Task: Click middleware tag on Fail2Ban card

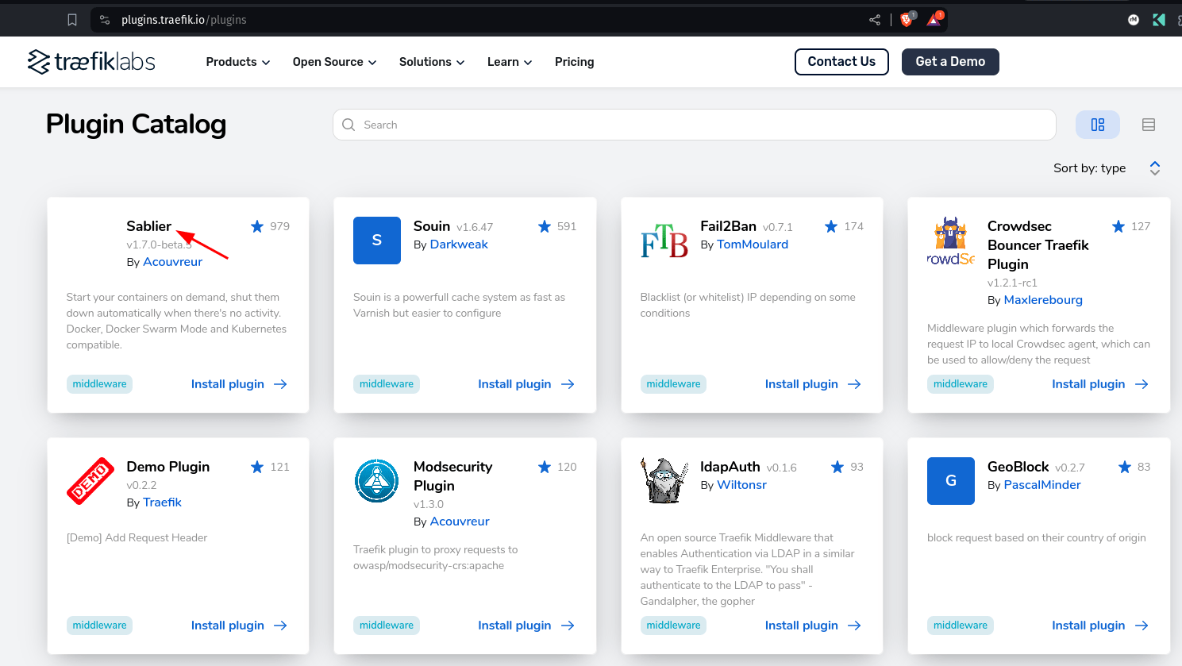Action: (x=673, y=384)
